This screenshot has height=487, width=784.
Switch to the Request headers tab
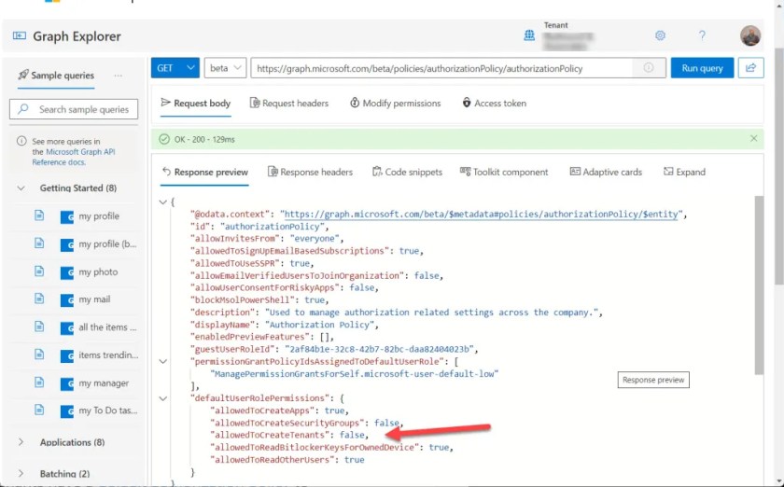click(x=289, y=104)
